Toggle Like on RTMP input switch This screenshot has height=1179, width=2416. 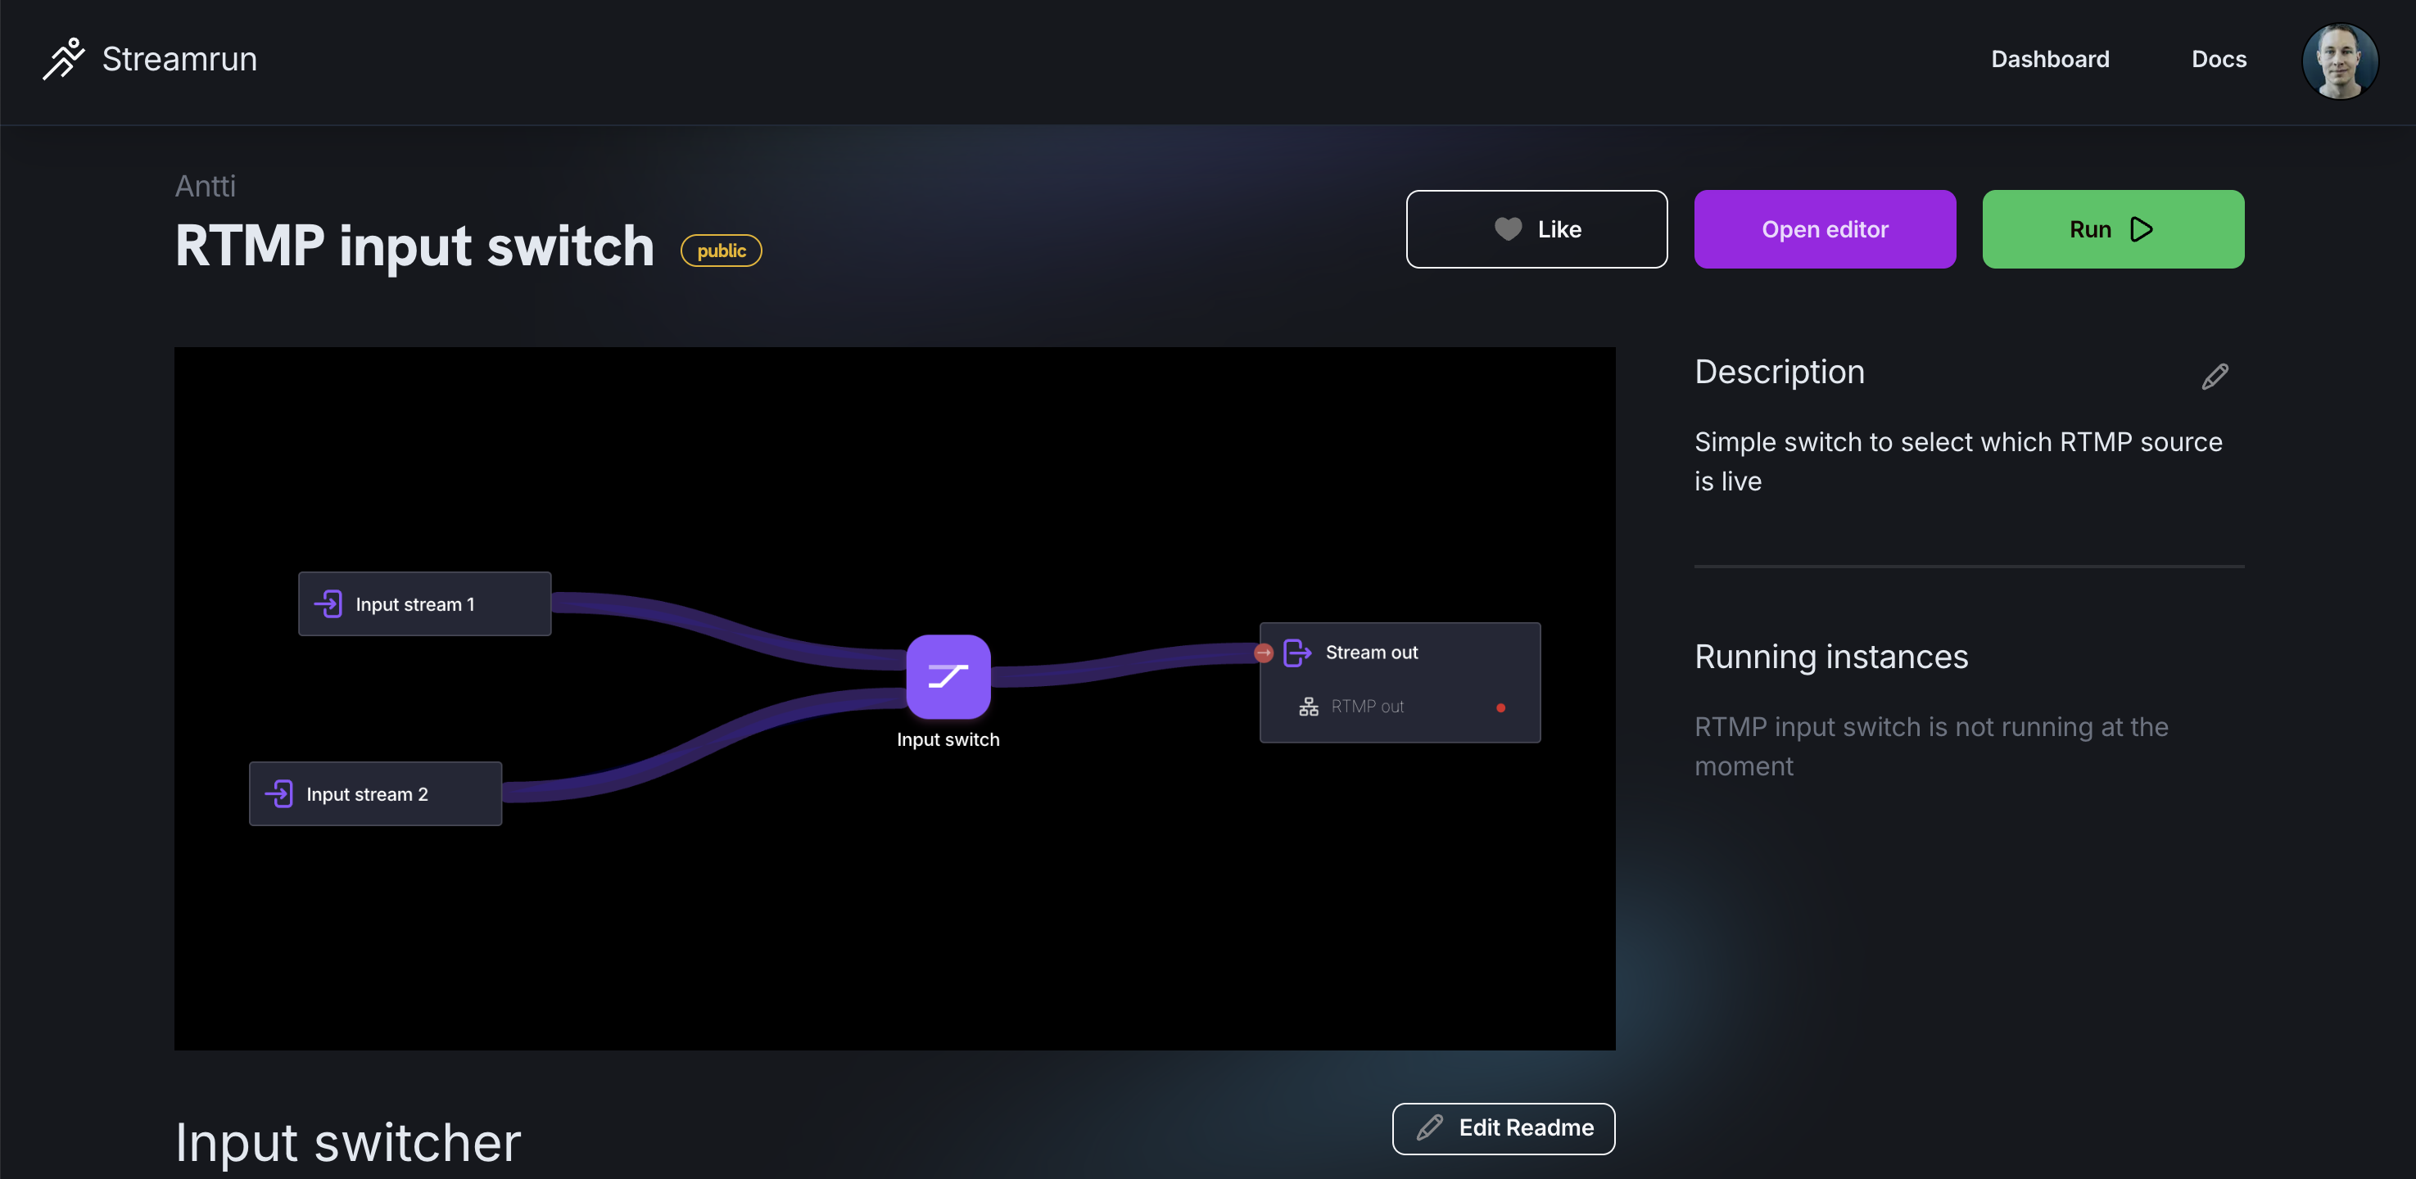[1536, 229]
